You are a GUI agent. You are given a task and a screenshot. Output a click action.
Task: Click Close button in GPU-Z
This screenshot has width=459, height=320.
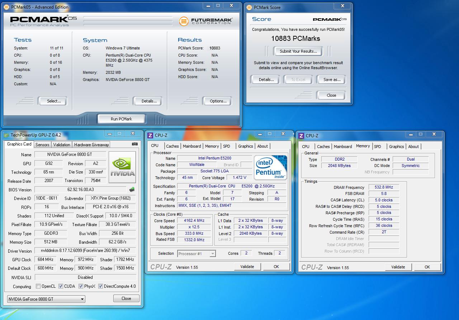(x=126, y=298)
